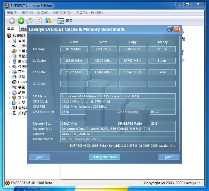Click the CPU Stepping BL-C2 field
This screenshot has width=209, height=191.
point(162,112)
